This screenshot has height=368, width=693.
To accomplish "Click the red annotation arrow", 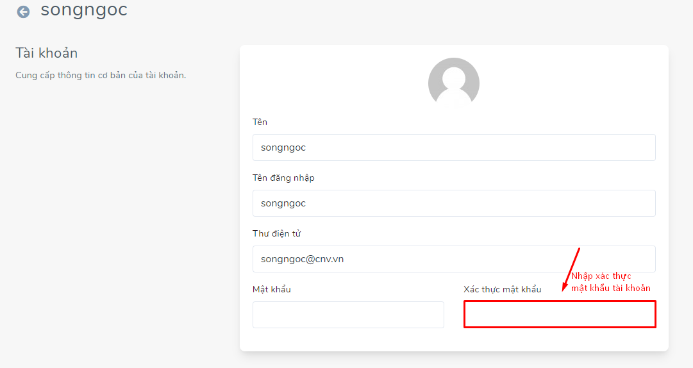I will pyautogui.click(x=571, y=269).
